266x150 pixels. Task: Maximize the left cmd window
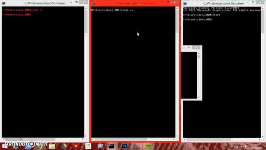pyautogui.click(x=76, y=2)
